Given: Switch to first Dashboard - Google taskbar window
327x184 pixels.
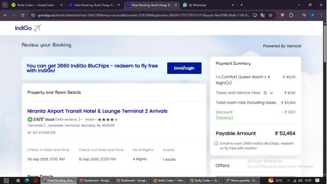Looking at the screenshot, I should [x=96, y=180].
